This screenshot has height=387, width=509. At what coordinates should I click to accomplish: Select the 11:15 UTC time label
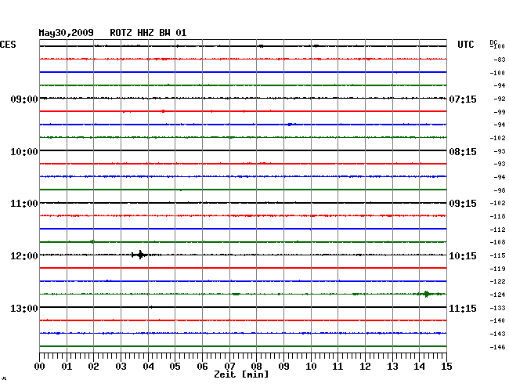[x=463, y=308]
